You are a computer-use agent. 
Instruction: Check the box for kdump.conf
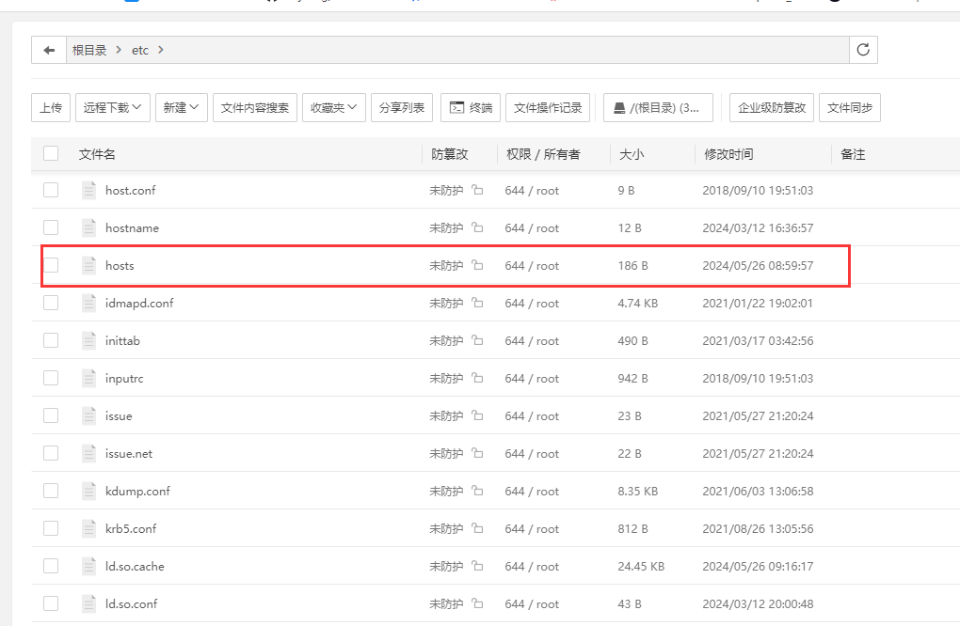(51, 491)
